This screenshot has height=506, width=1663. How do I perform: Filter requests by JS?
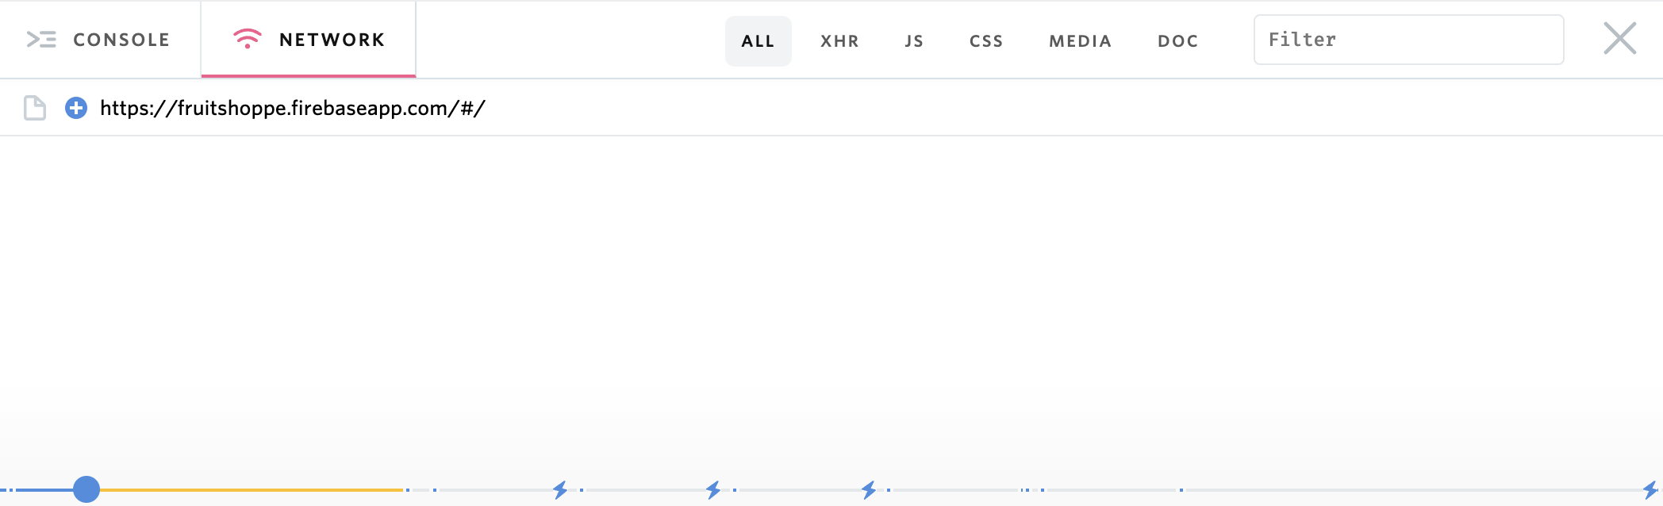[x=914, y=41]
